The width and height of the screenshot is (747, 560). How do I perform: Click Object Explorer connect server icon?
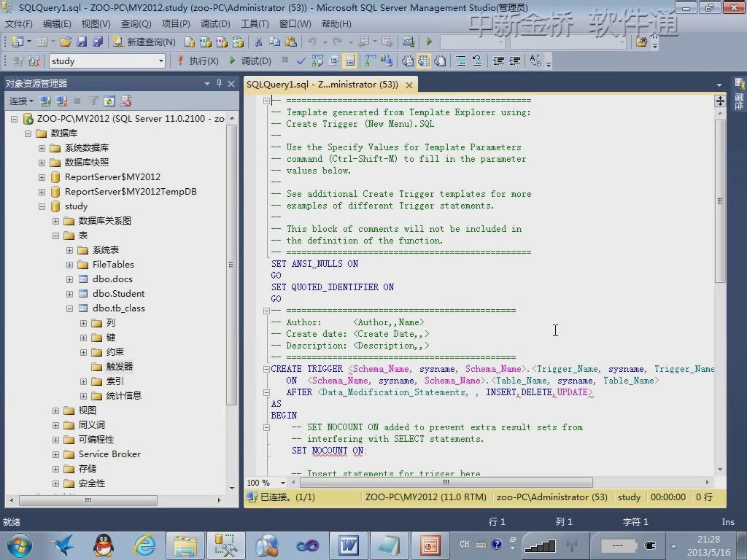[x=46, y=101]
